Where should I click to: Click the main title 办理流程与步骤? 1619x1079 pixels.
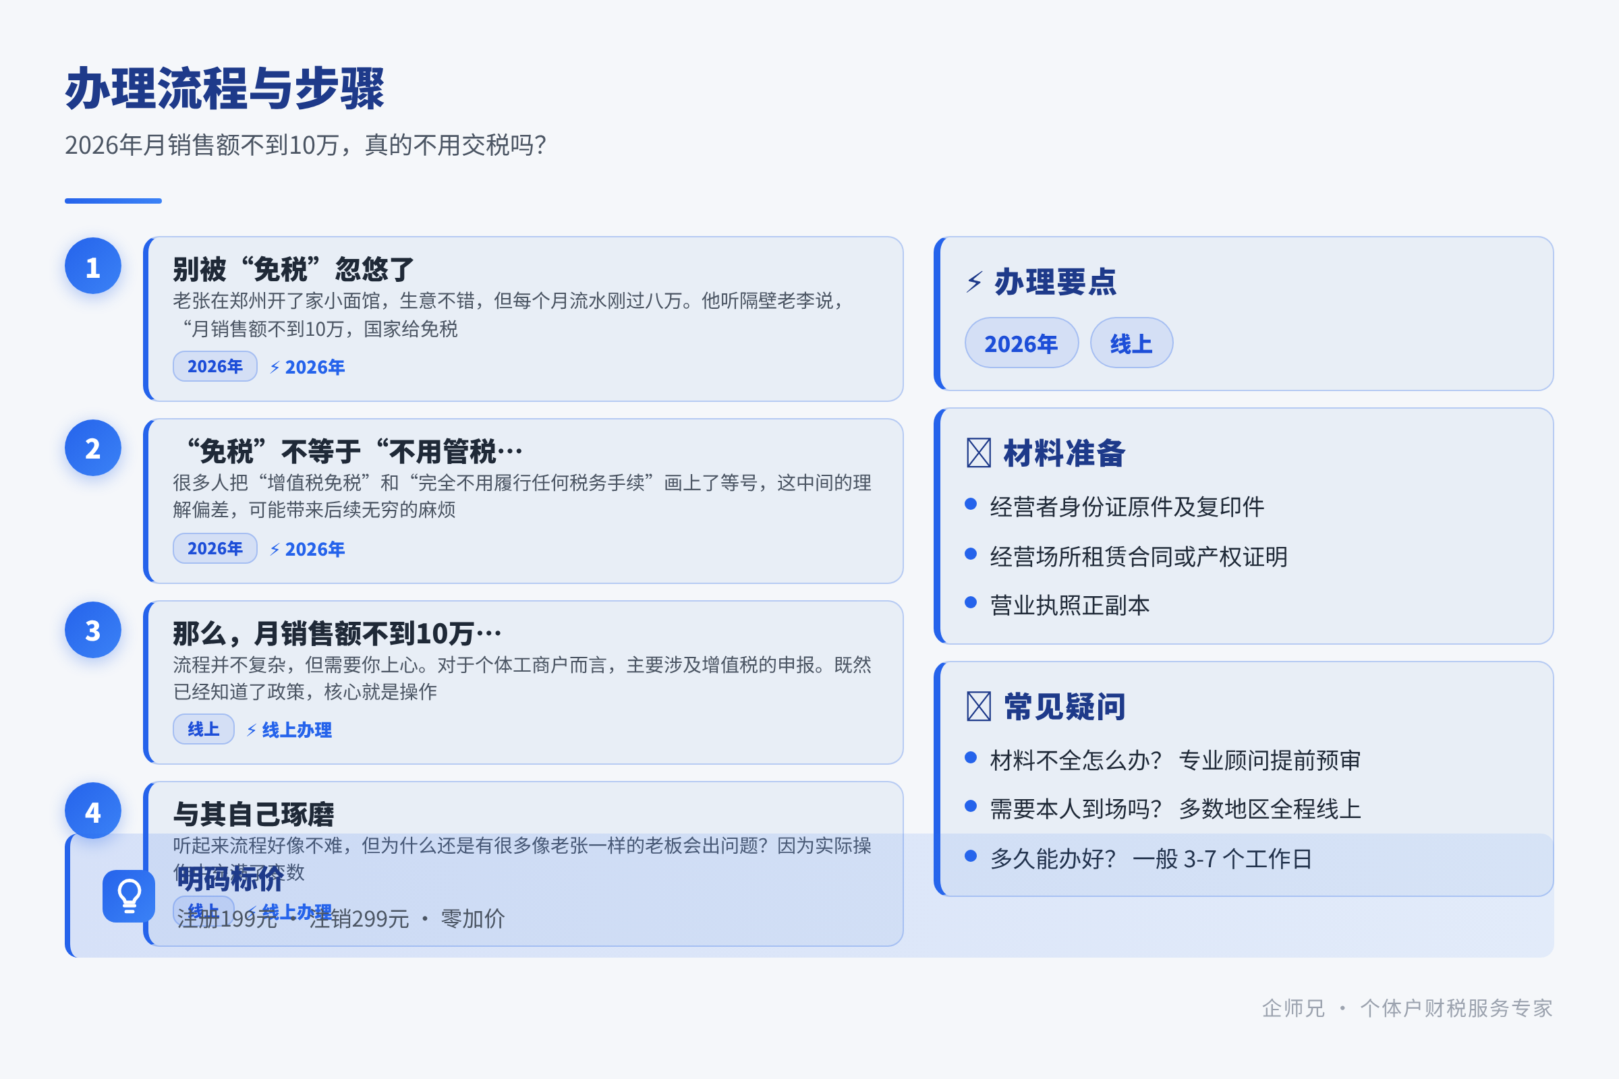[225, 89]
